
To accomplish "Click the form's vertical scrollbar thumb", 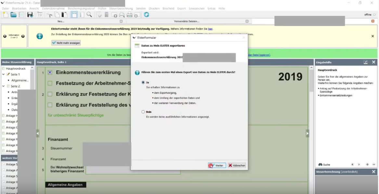I will coord(312,80).
